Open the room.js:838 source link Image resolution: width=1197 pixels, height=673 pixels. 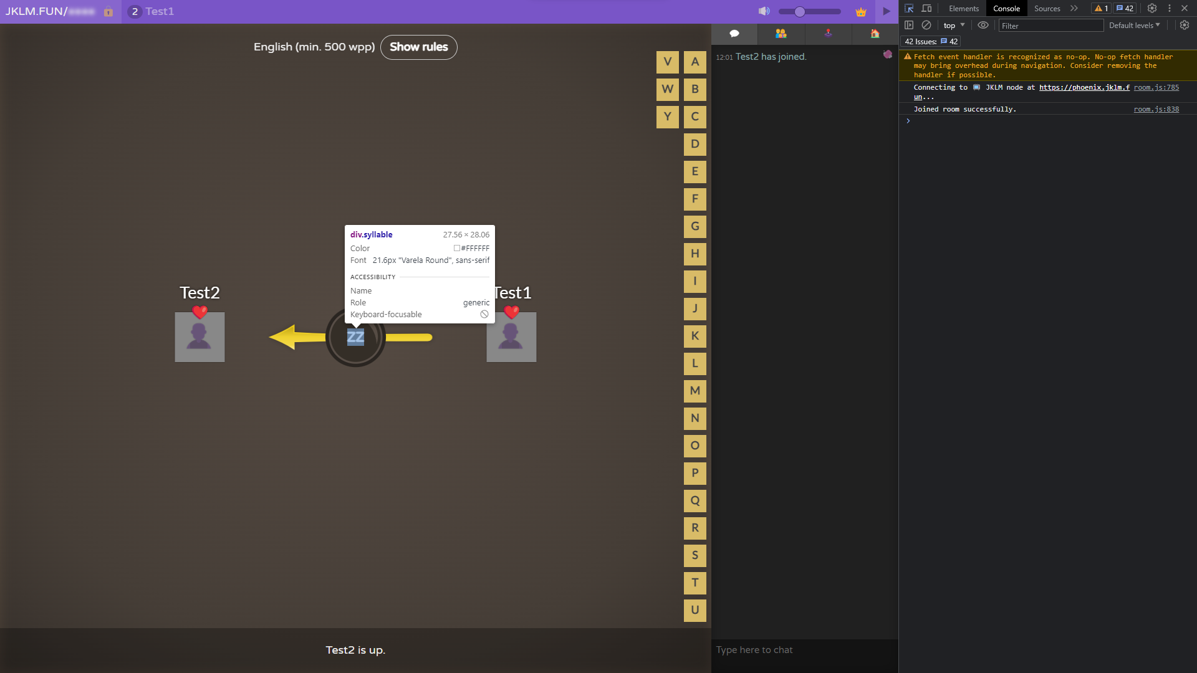click(1158, 108)
